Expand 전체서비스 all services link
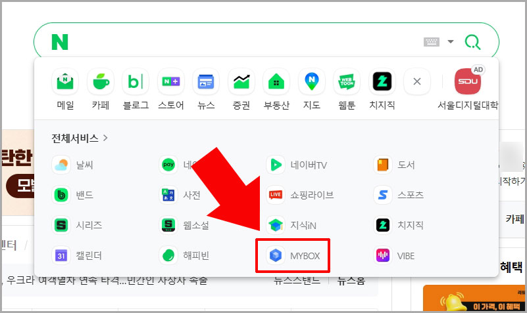Screen dimensions: 527x313 tap(80, 138)
